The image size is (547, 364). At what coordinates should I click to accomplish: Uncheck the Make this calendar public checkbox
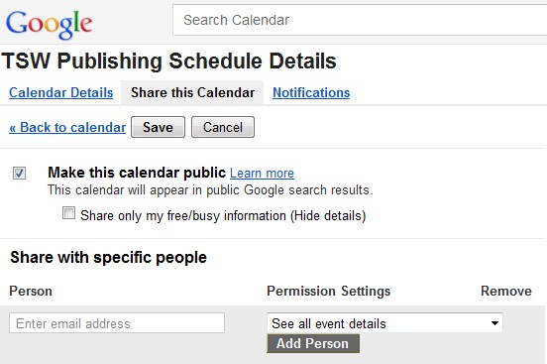19,173
